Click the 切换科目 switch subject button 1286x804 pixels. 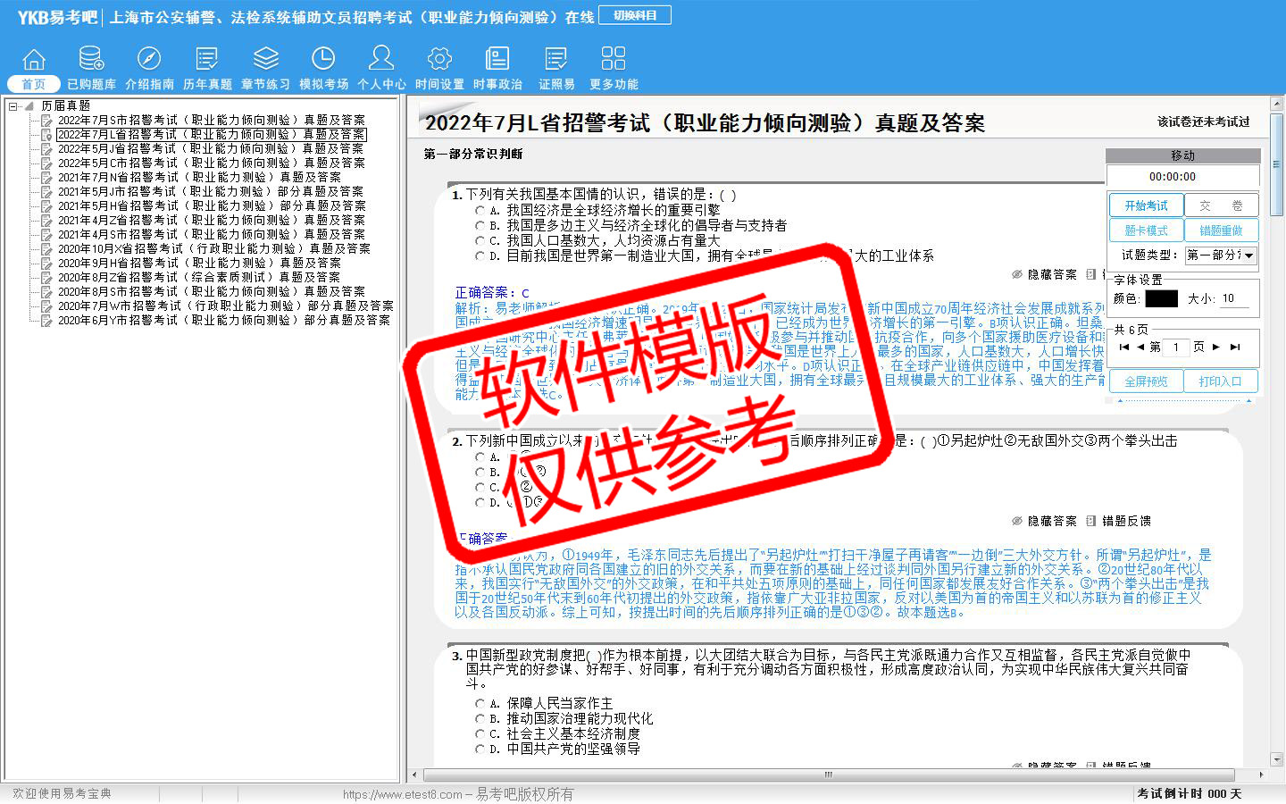[x=635, y=15]
